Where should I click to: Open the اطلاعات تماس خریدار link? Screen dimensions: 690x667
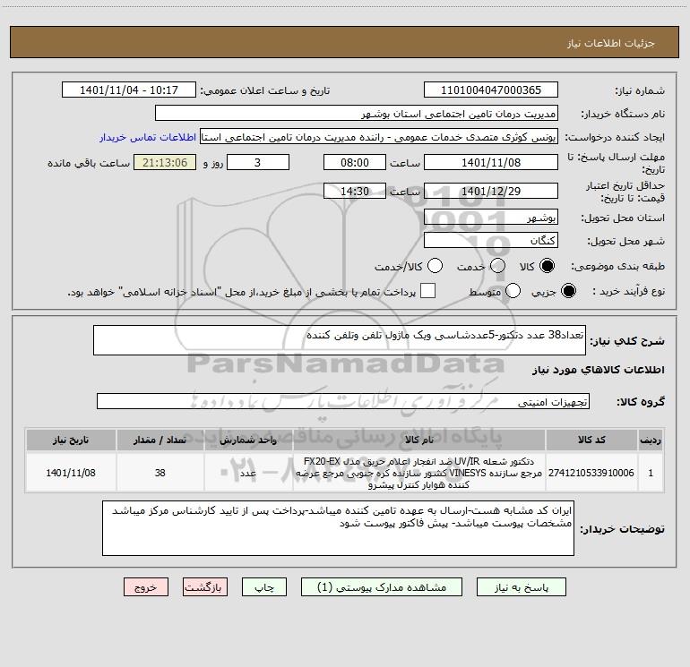(148, 137)
